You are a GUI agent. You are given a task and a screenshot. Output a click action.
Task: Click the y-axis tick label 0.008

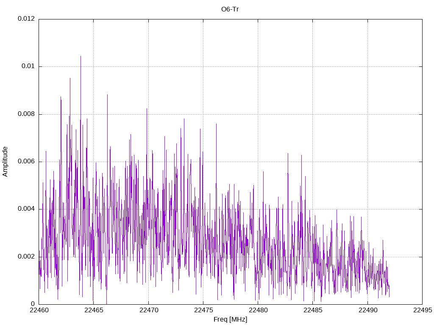[x=26, y=114]
